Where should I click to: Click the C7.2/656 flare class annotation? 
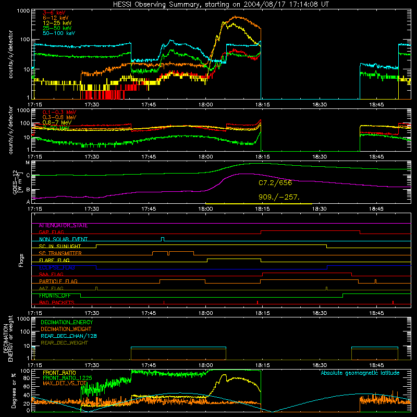(x=275, y=183)
